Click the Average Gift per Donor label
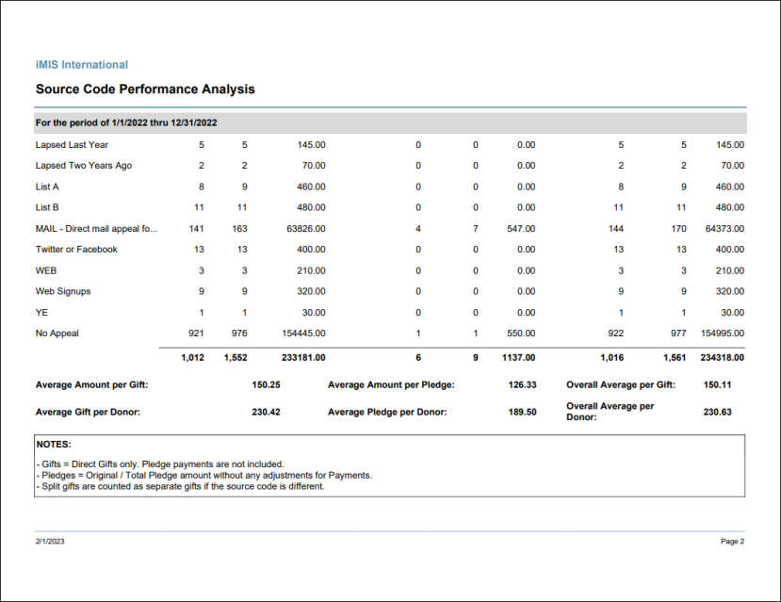Screen dimensions: 781x602 [88, 413]
